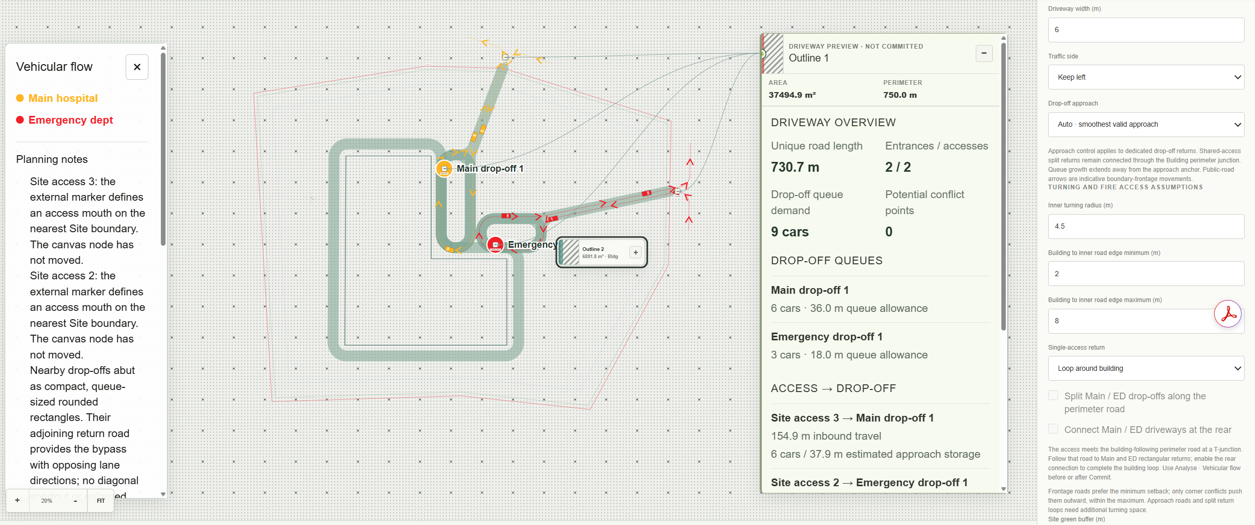1255x525 pixels.
Task: Click driveway preview scroll-down arrow
Action: (x=1004, y=489)
